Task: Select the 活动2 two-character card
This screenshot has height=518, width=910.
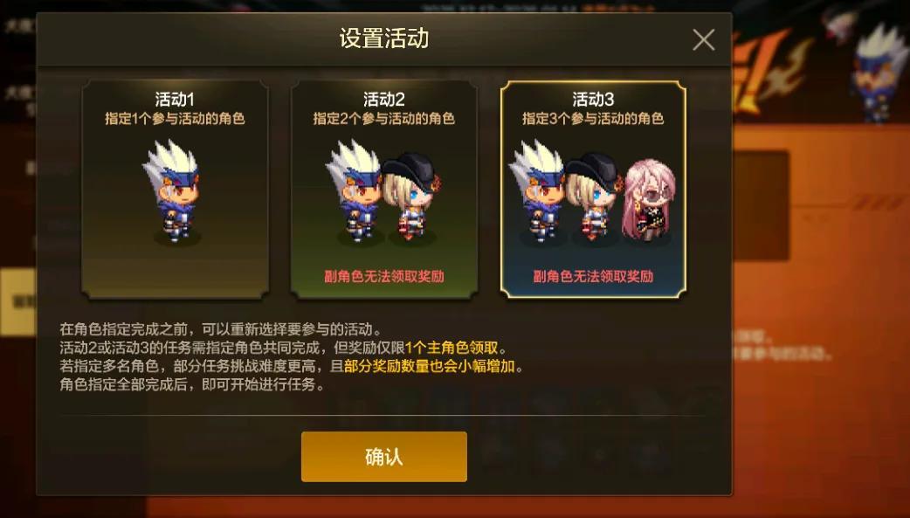Action: (x=383, y=190)
